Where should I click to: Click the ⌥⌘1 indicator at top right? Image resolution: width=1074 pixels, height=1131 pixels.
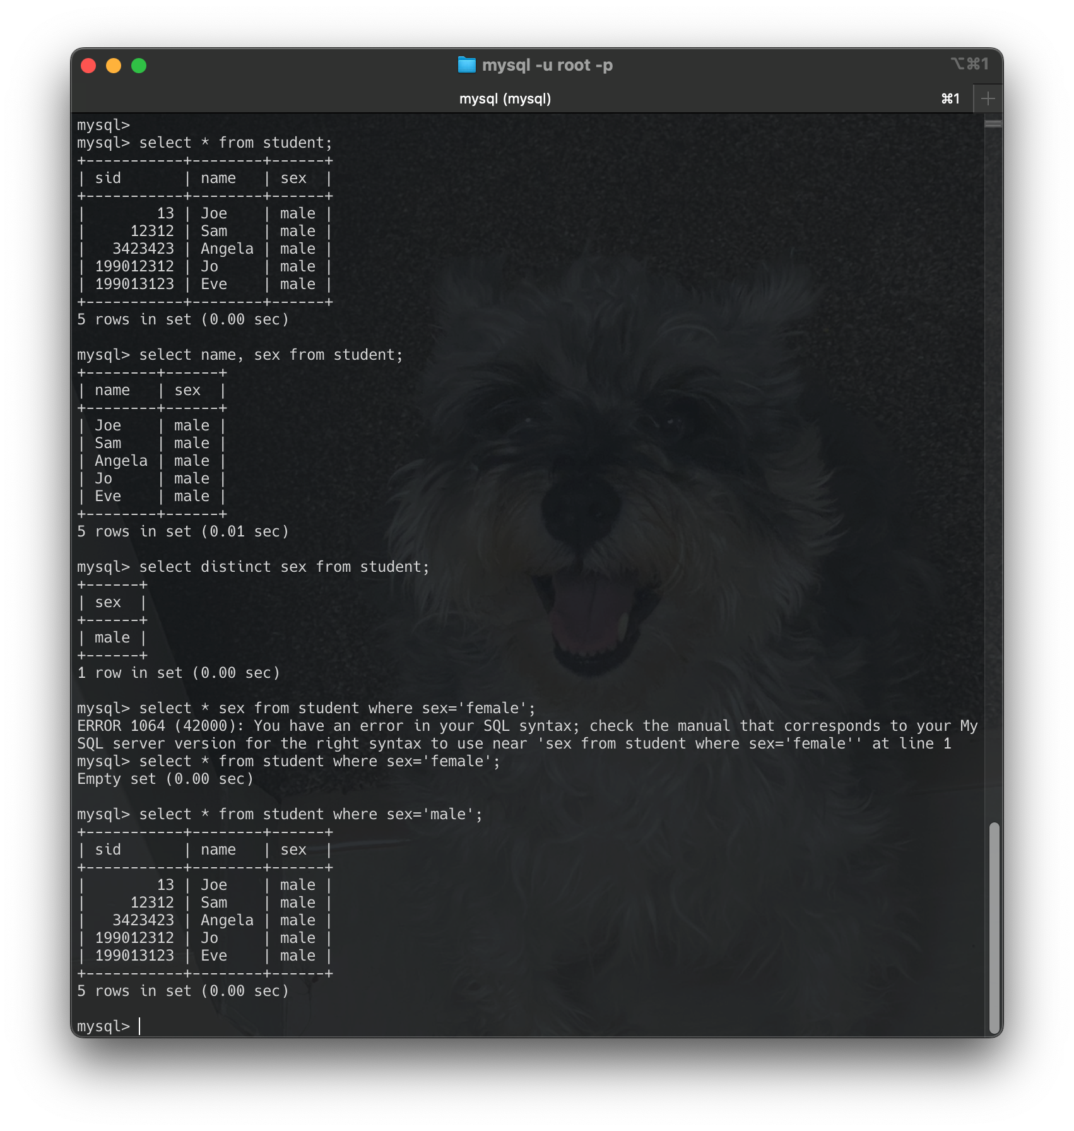coord(971,64)
